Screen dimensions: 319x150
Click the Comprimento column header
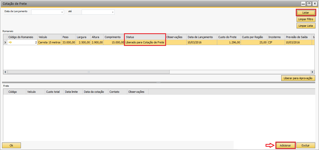(x=114, y=37)
